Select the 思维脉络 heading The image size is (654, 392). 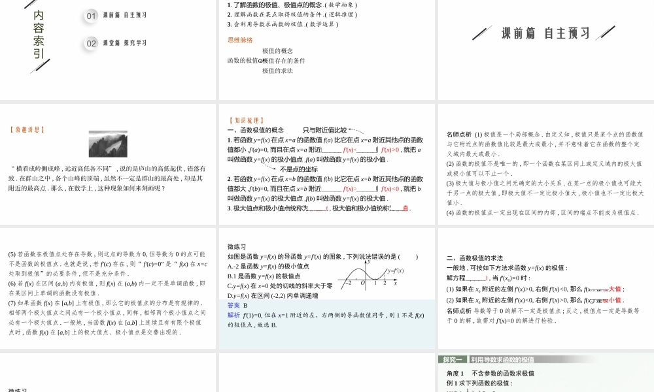click(x=240, y=40)
